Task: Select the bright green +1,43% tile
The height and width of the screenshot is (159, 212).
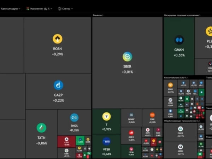Action: [80, 141]
